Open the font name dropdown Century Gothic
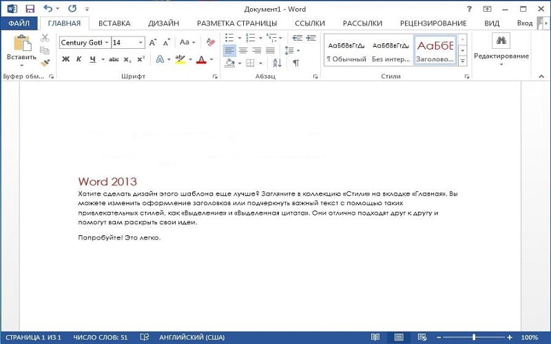 (107, 43)
